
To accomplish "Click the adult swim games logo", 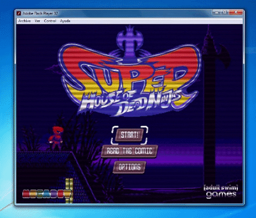I will (x=221, y=192).
